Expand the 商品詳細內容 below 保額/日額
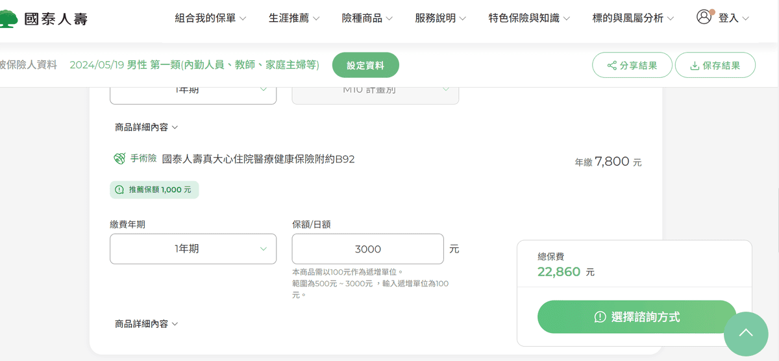The width and height of the screenshot is (779, 361). click(146, 323)
